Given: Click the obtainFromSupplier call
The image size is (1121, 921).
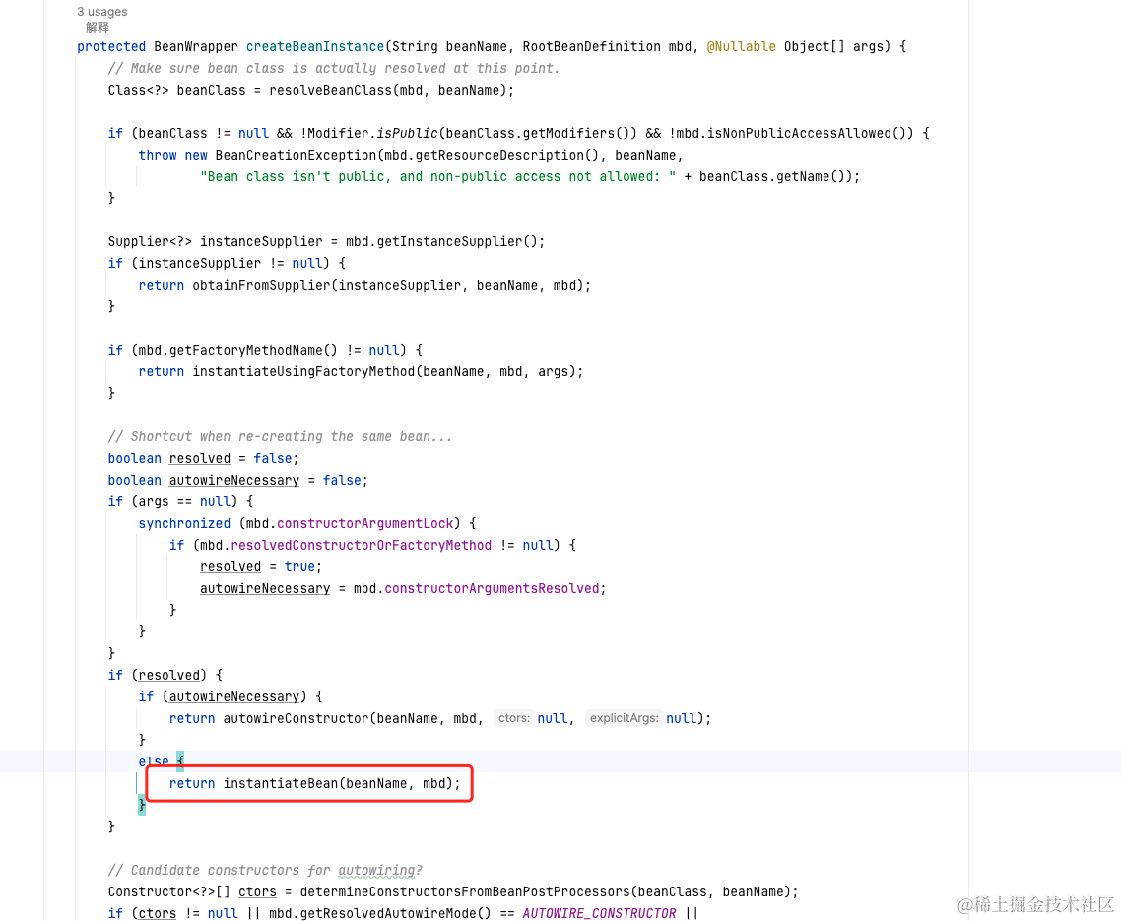Looking at the screenshot, I should point(262,285).
